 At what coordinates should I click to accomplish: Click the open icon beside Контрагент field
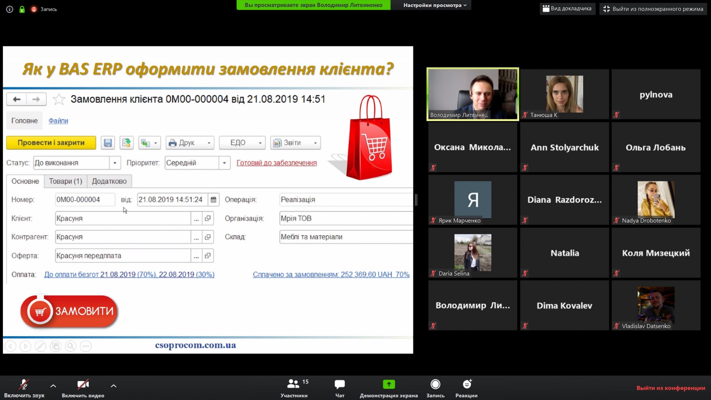[x=208, y=237]
